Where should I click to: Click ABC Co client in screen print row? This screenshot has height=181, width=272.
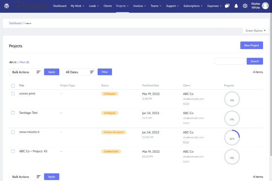pos(188,94)
